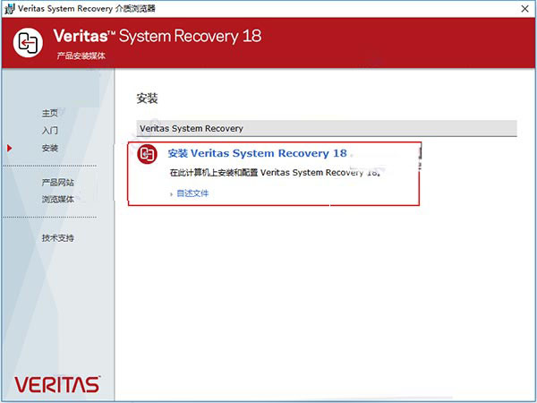Close the Veritas System Recovery window
This screenshot has width=537, height=403.
tap(524, 9)
